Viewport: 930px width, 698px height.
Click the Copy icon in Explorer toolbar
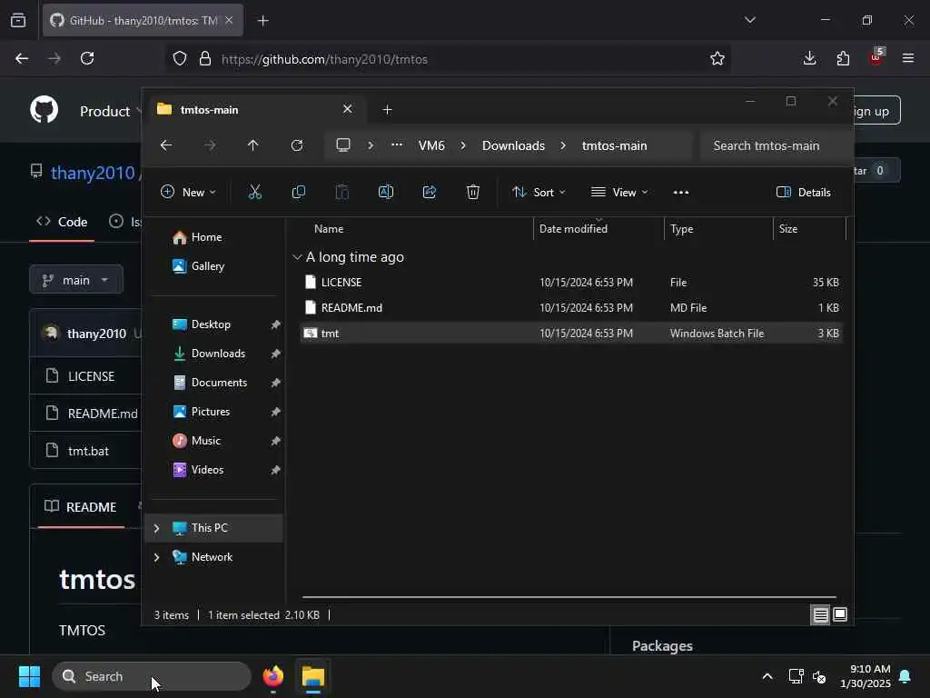(x=298, y=192)
